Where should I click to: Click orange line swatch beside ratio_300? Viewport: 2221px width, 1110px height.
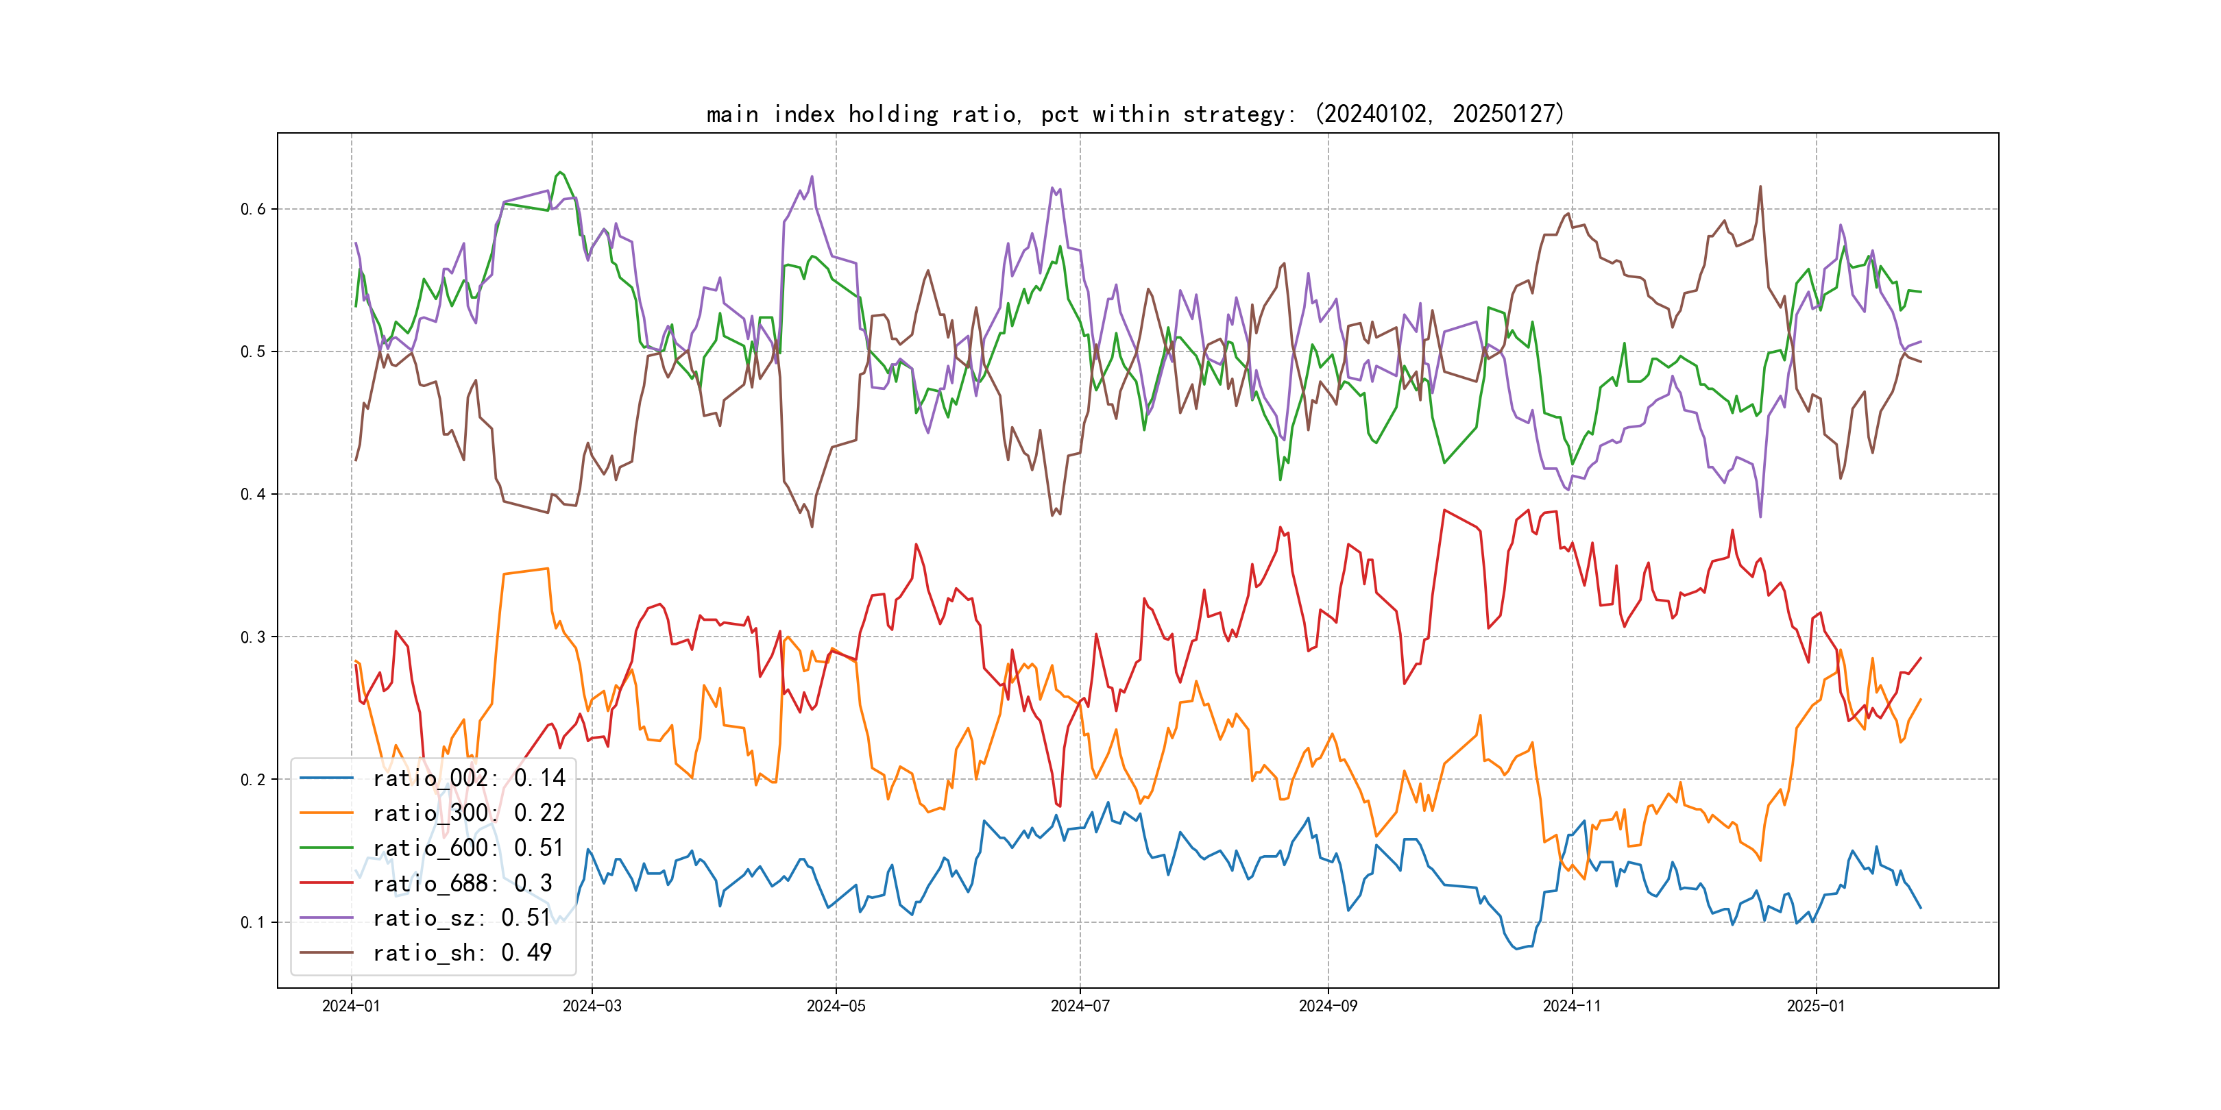point(327,813)
